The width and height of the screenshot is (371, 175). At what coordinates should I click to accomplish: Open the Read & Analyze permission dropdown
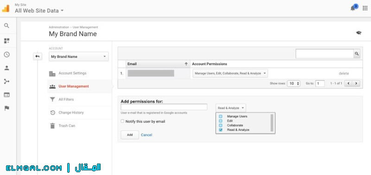pyautogui.click(x=230, y=108)
